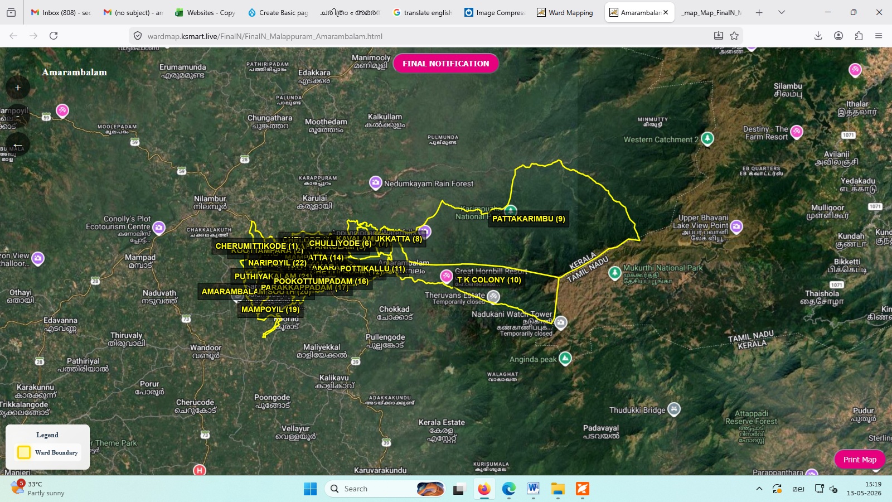Expand the list-all-tabs dropdown
The image size is (892, 502).
782,12
